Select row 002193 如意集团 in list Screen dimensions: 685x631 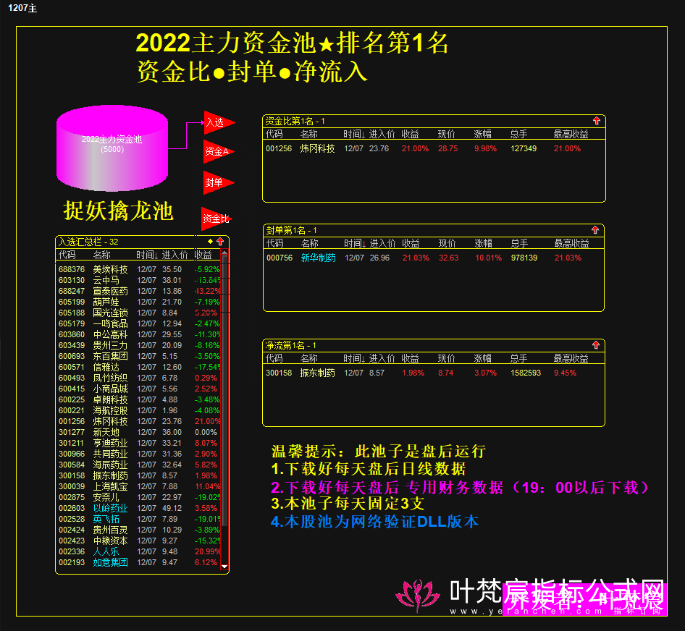point(139,562)
